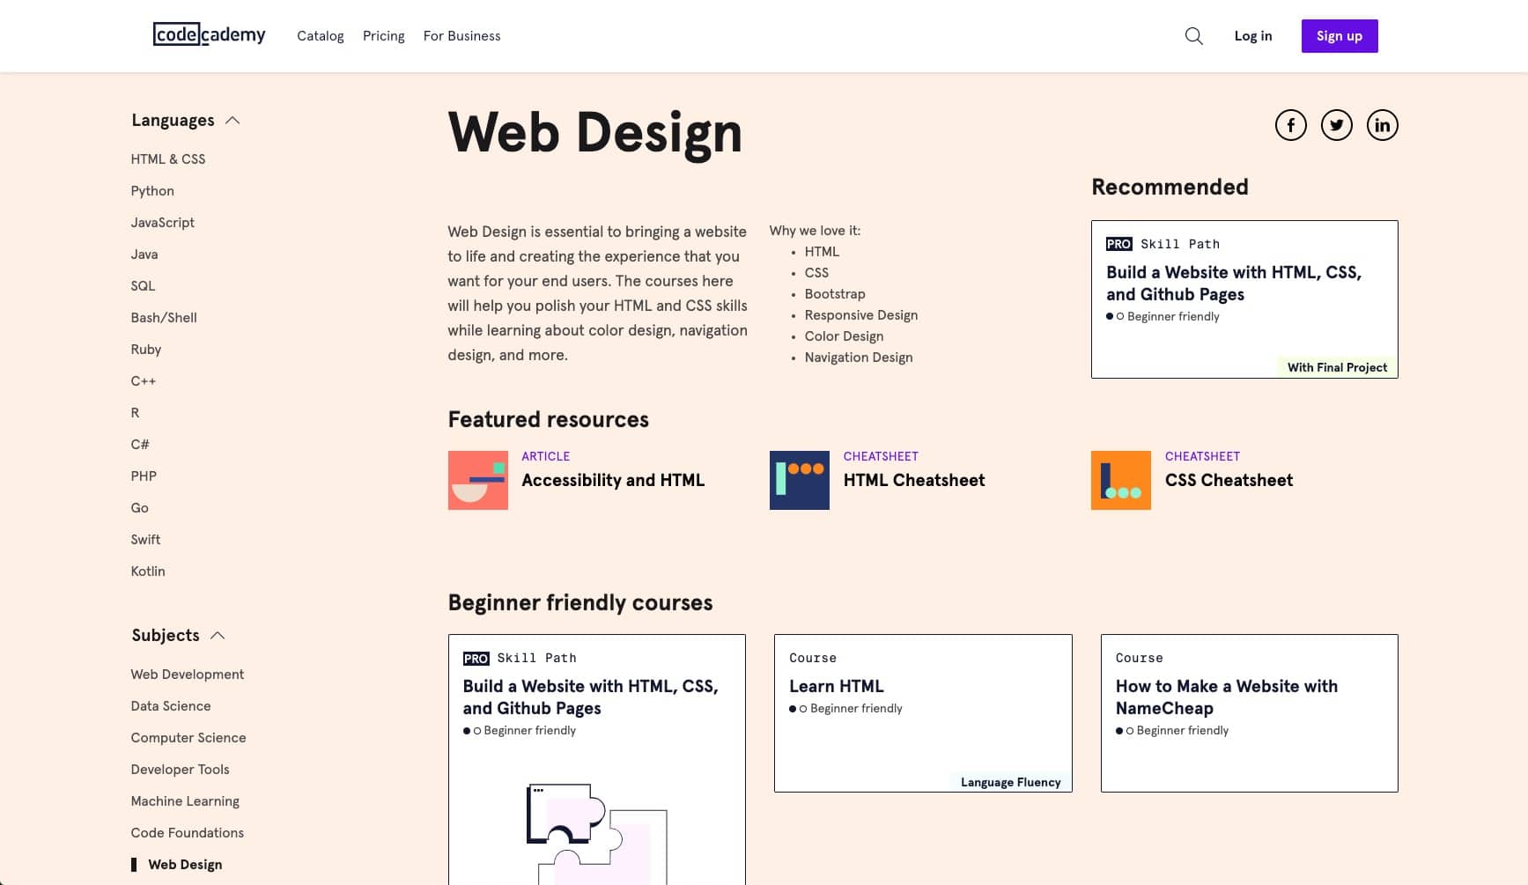
Task: Click the HTML Cheatsheet thumbnail icon
Action: (799, 480)
